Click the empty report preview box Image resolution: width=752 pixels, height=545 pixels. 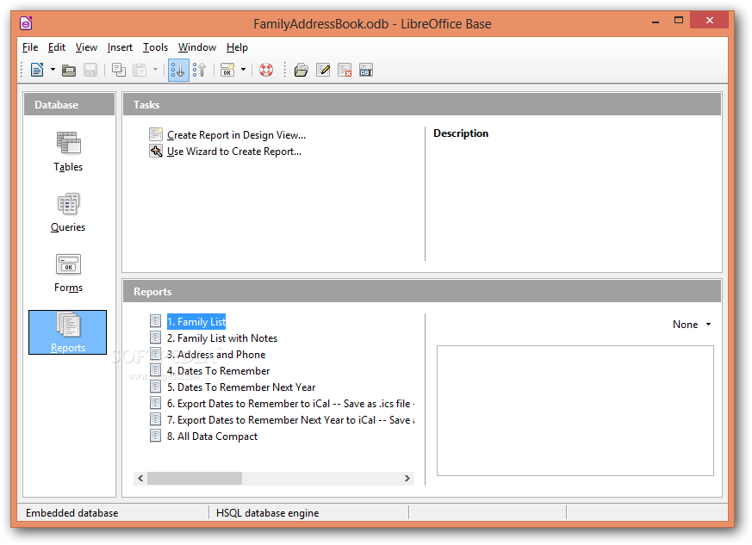coord(575,411)
